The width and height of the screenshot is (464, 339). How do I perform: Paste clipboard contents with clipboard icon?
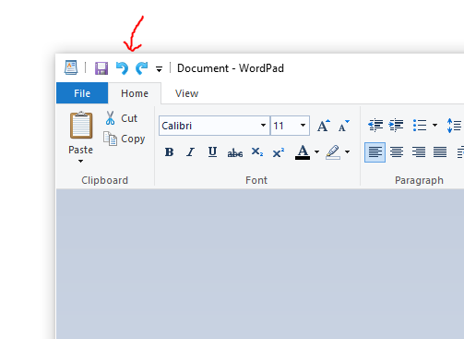click(x=81, y=125)
